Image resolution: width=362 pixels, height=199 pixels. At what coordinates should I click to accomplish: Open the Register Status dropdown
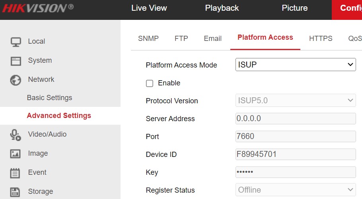(296, 190)
